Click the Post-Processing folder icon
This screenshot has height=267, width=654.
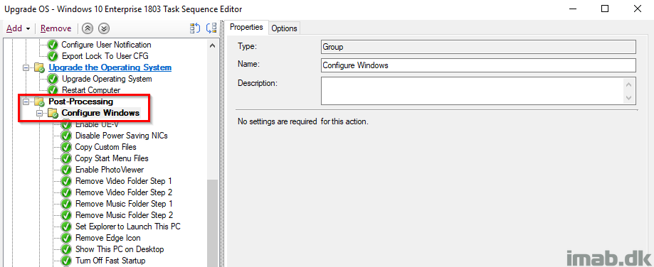40,102
